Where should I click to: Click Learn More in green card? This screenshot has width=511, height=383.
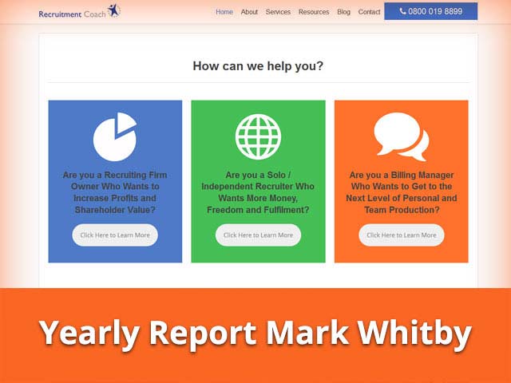click(258, 235)
